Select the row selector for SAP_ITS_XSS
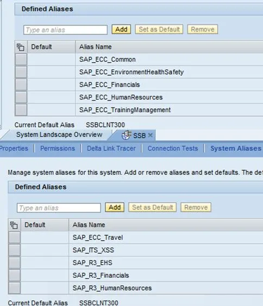 point(15,250)
